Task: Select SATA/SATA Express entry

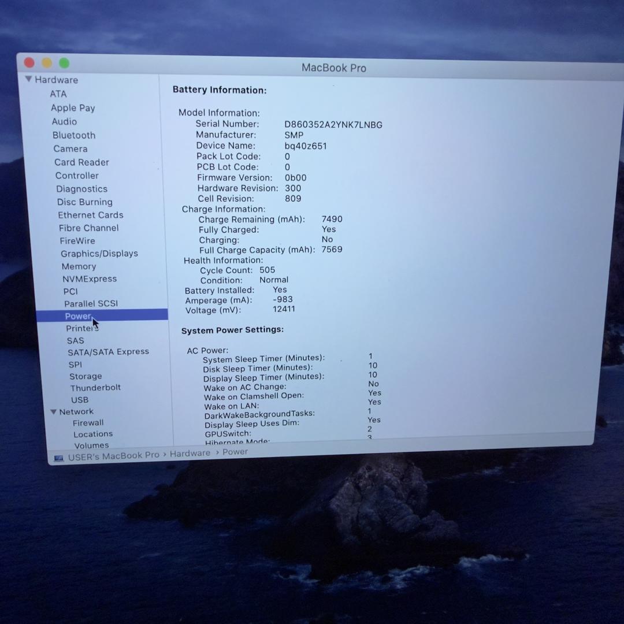Action: point(108,352)
